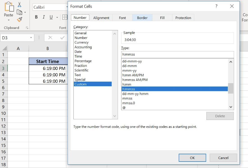Viewport: 248px width, 168px height.
Task: Open the Fill tab
Action: (x=162, y=17)
